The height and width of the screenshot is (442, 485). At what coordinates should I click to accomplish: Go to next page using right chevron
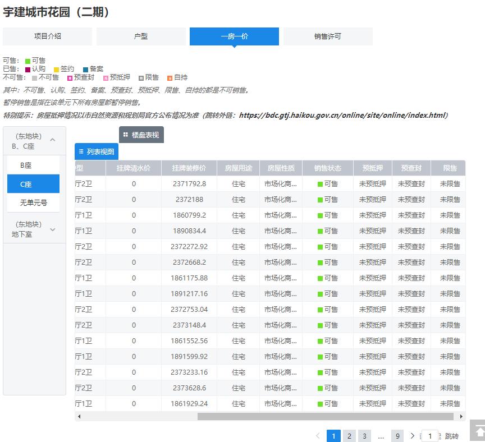(x=413, y=436)
